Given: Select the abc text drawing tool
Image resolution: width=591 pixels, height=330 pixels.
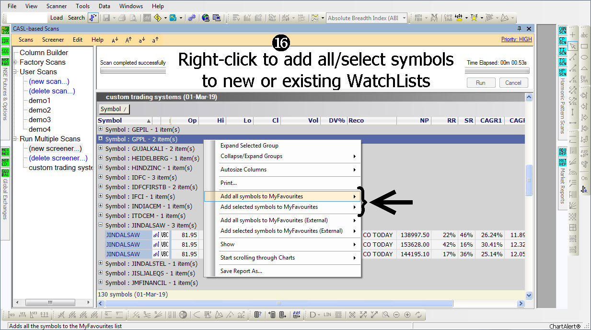Looking at the screenshot, I should pos(584,35).
